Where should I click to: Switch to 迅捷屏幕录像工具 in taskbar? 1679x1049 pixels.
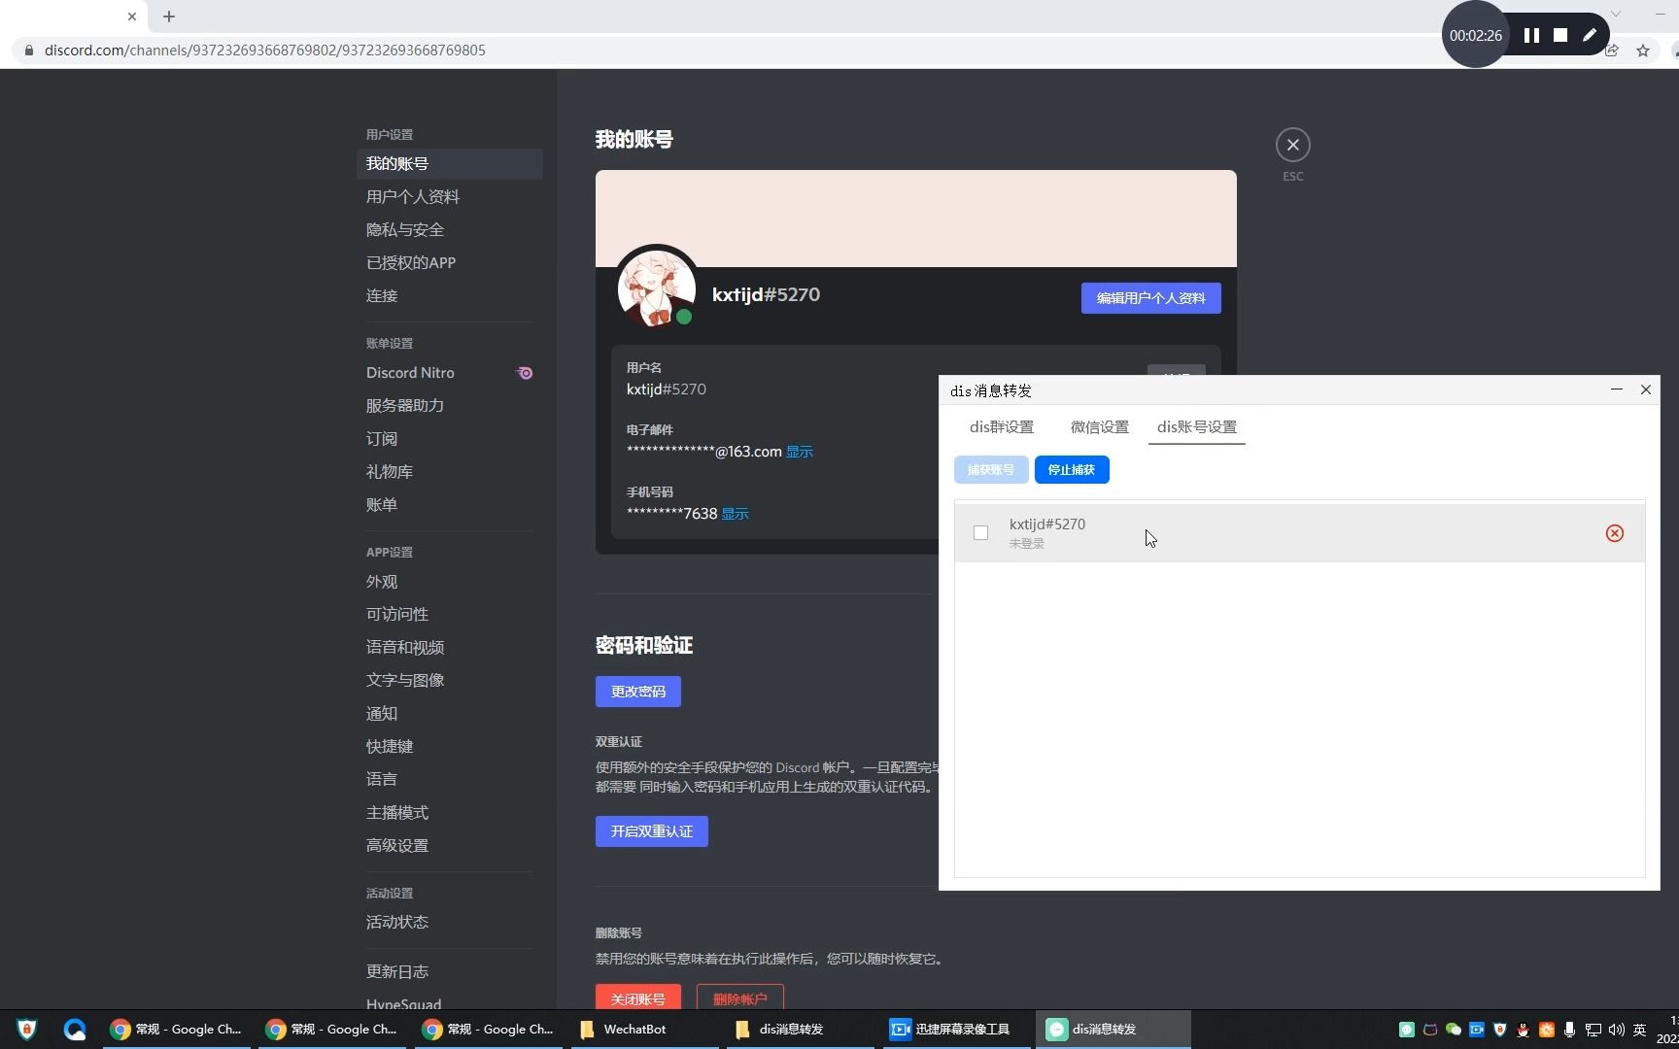[955, 1030]
